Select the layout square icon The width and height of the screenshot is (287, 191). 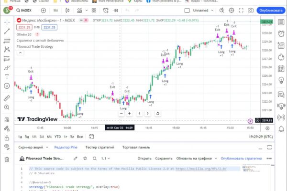click(x=187, y=11)
